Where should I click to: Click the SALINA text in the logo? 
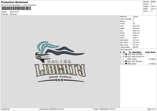(x=59, y=62)
